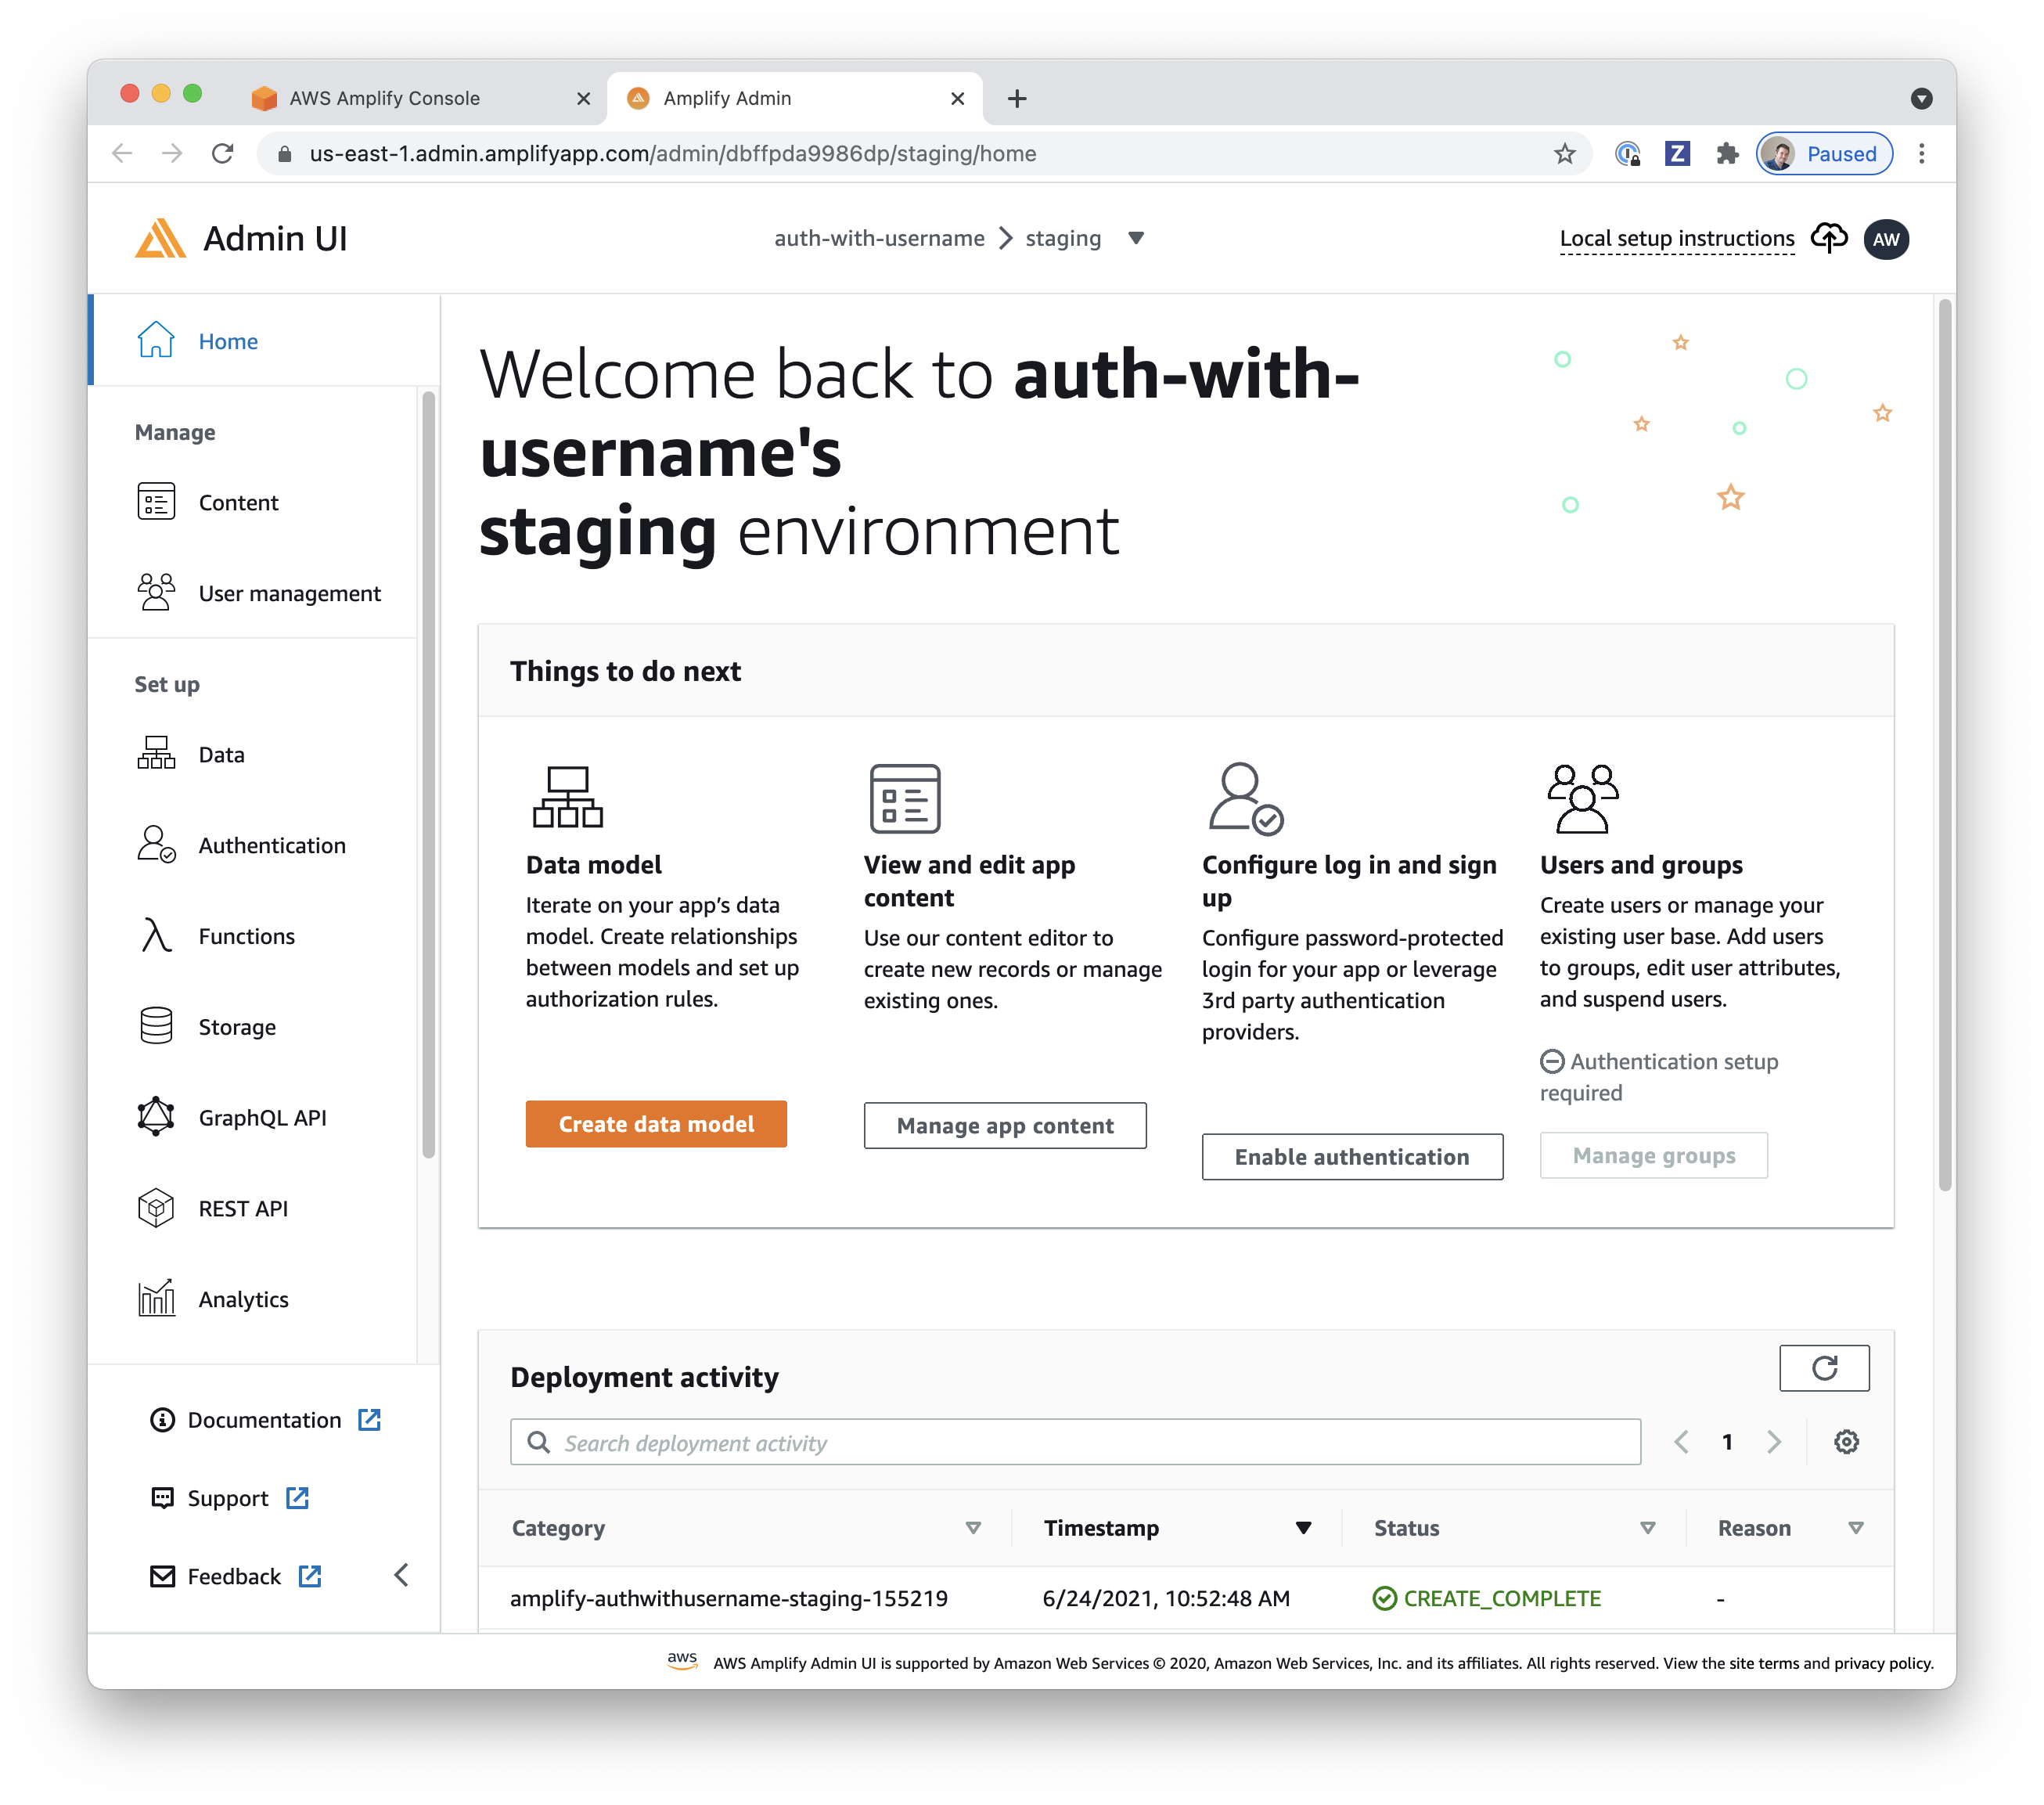The height and width of the screenshot is (1805, 2044).
Task: Open the cloud upload icon in header
Action: 1828,238
